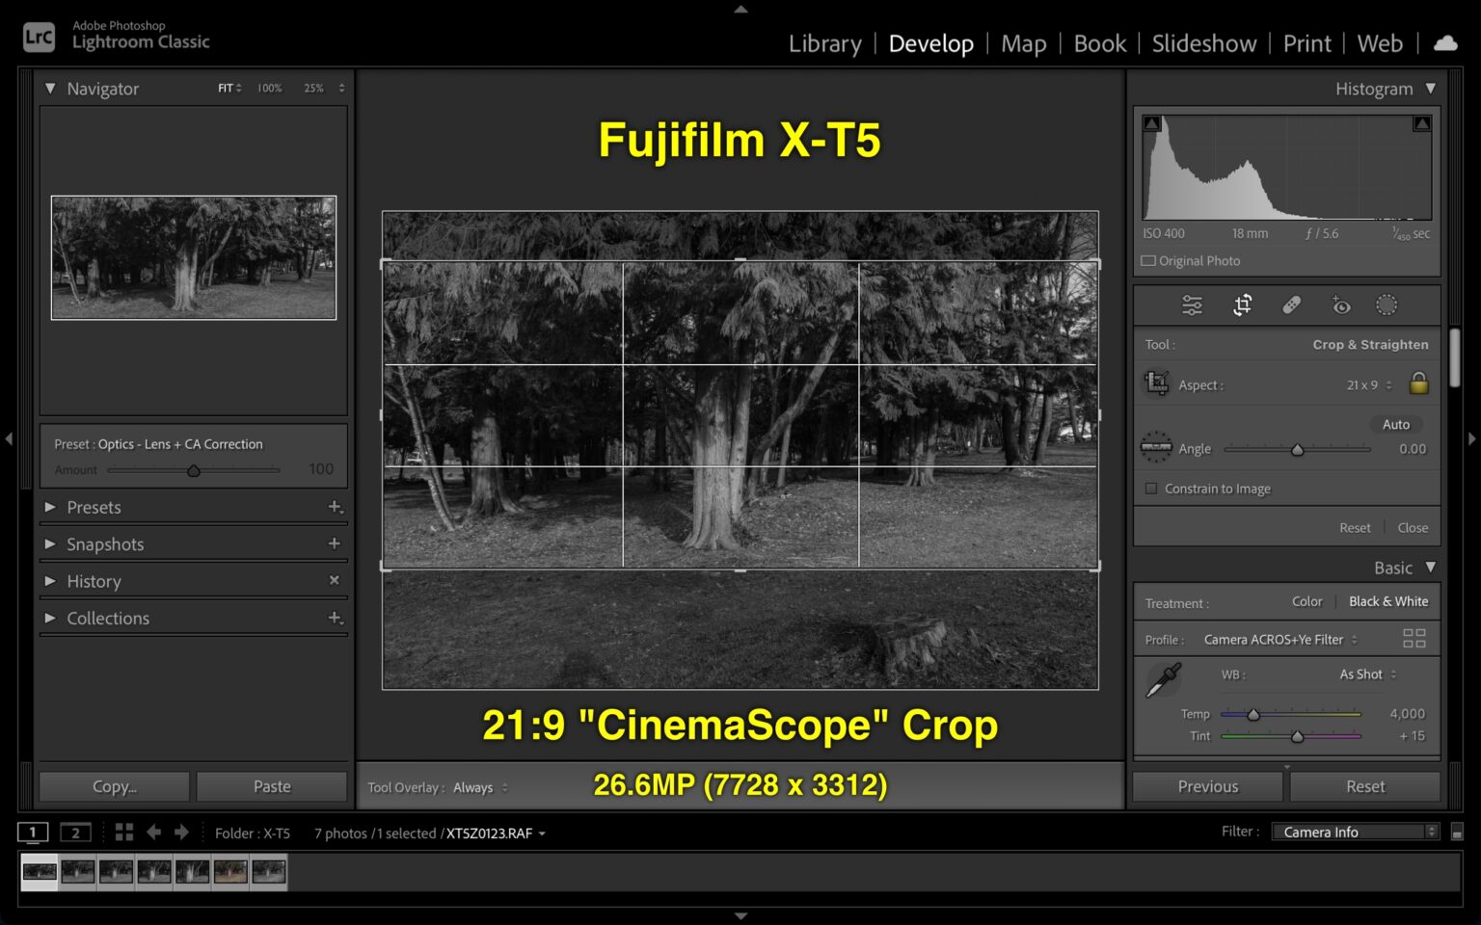Enable the Constrain to Image checkbox

click(x=1151, y=489)
